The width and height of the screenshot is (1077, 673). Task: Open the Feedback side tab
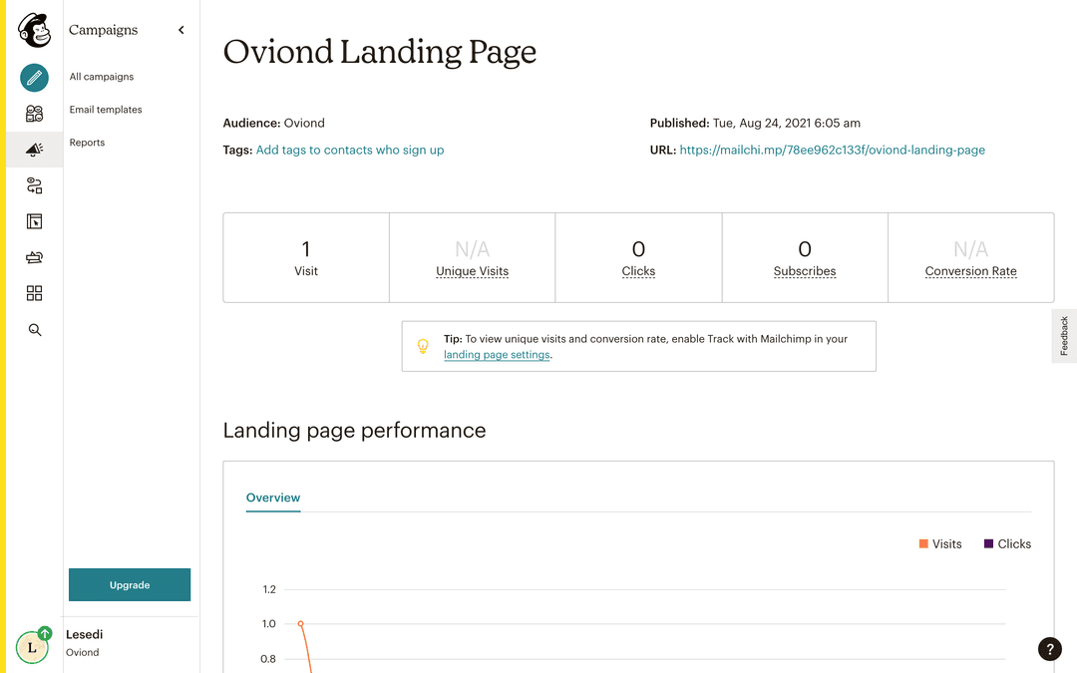pos(1064,336)
